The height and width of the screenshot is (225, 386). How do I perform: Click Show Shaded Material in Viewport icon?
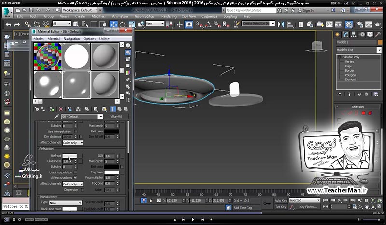point(104,109)
